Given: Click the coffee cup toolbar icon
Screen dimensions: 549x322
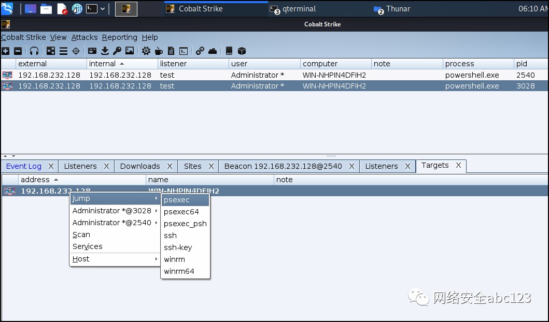Looking at the screenshot, I should [x=159, y=51].
